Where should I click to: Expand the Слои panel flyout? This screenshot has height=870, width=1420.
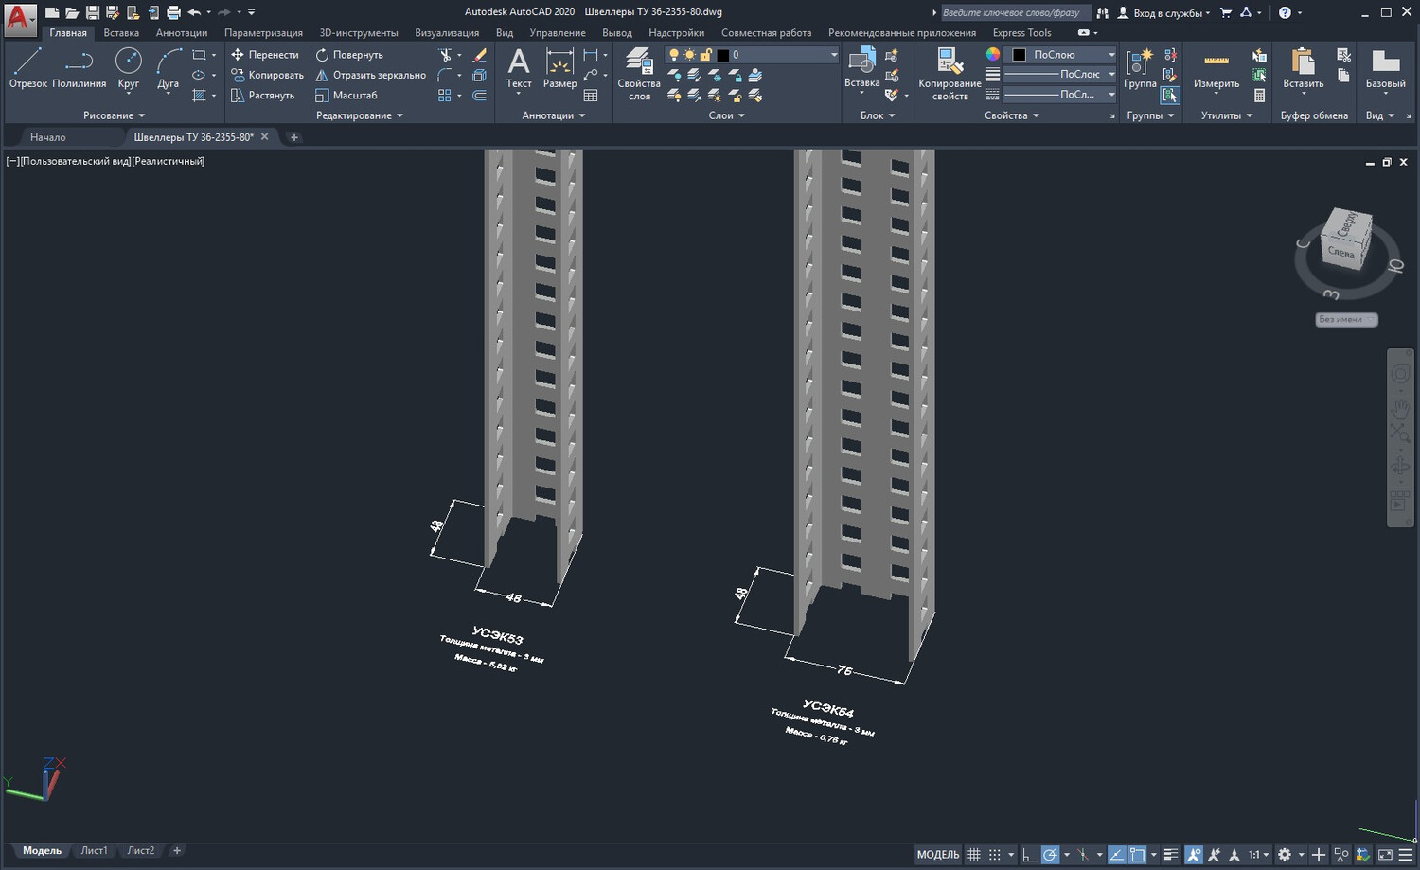click(727, 115)
